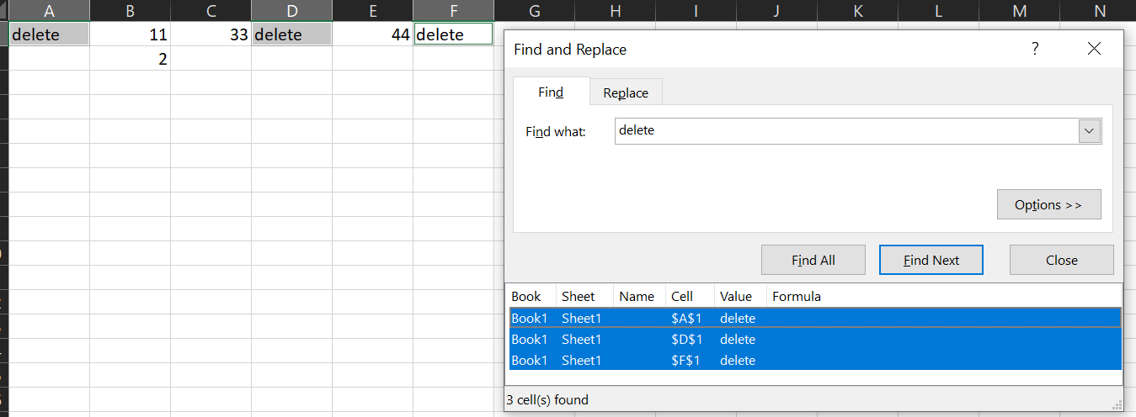Select cell C1 with value 33
The width and height of the screenshot is (1136, 417).
point(211,34)
